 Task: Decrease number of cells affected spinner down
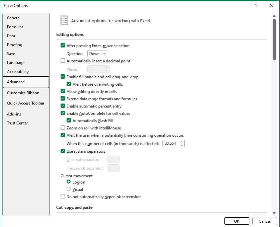point(182,145)
